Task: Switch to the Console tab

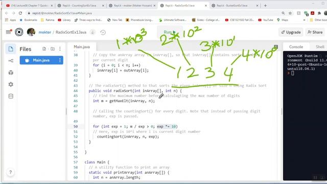Action: 296,47
